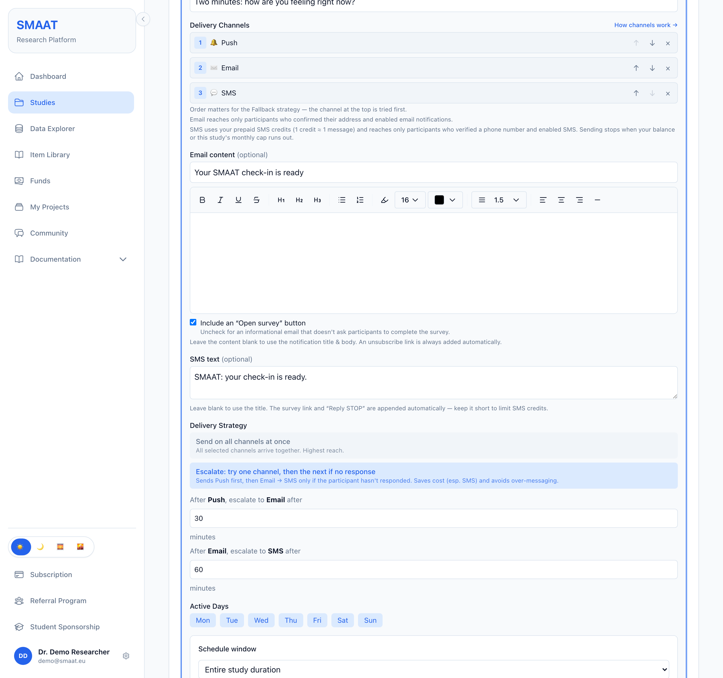This screenshot has width=723, height=678.
Task: Uncheck Include an Open survey button
Action: pyautogui.click(x=193, y=322)
